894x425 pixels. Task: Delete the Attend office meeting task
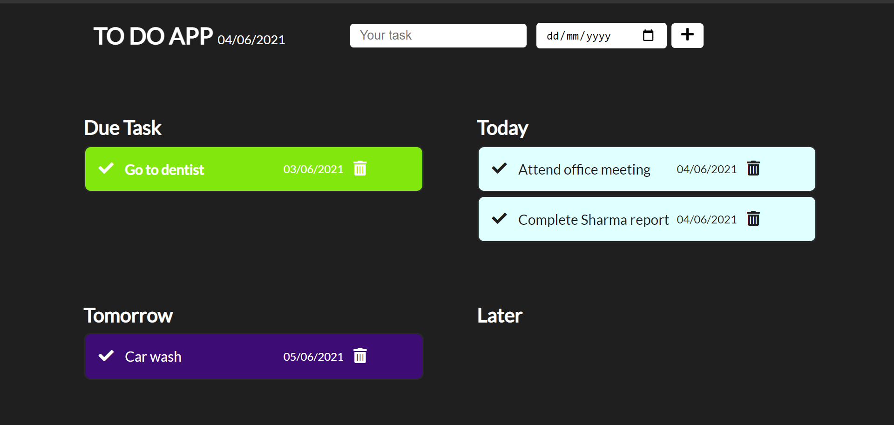coord(753,168)
